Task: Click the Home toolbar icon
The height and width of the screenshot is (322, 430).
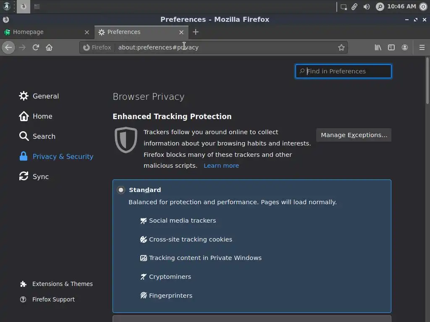Action: pos(49,47)
